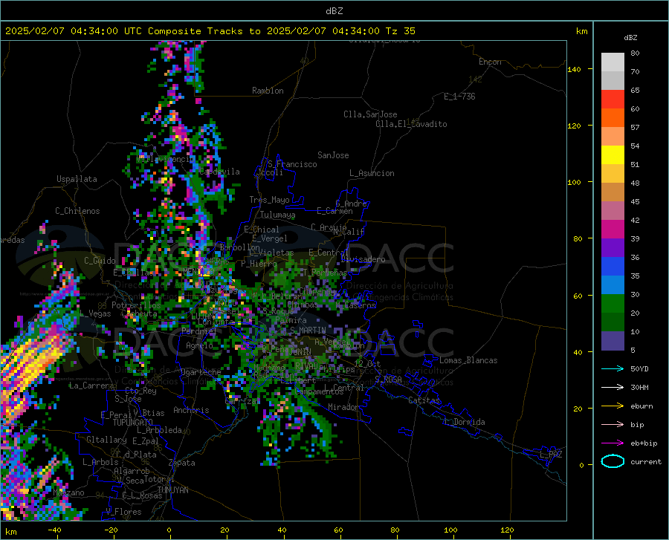Click the yellow eburn arrow legend icon

(613, 406)
